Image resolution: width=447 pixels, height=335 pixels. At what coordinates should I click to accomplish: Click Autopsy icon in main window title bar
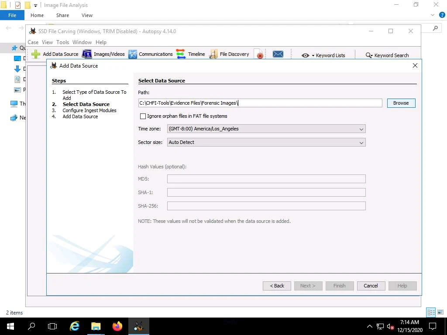33,31
